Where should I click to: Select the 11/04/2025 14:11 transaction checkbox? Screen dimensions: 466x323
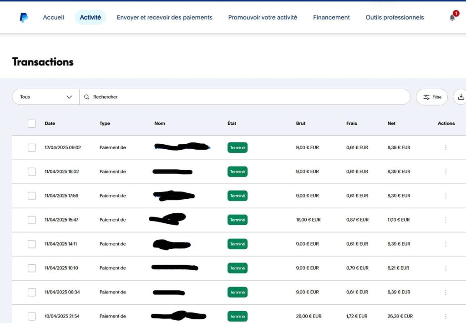(x=32, y=244)
